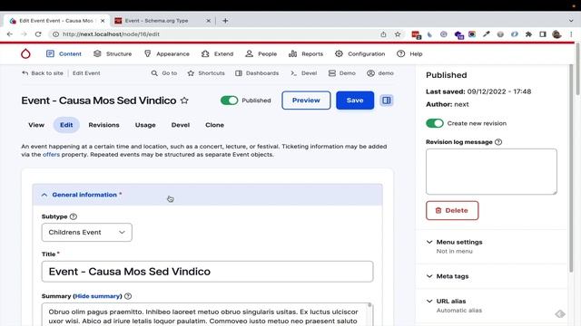Open the Appearance admin menu
Image resolution: width=581 pixels, height=326 pixels.
[166, 54]
